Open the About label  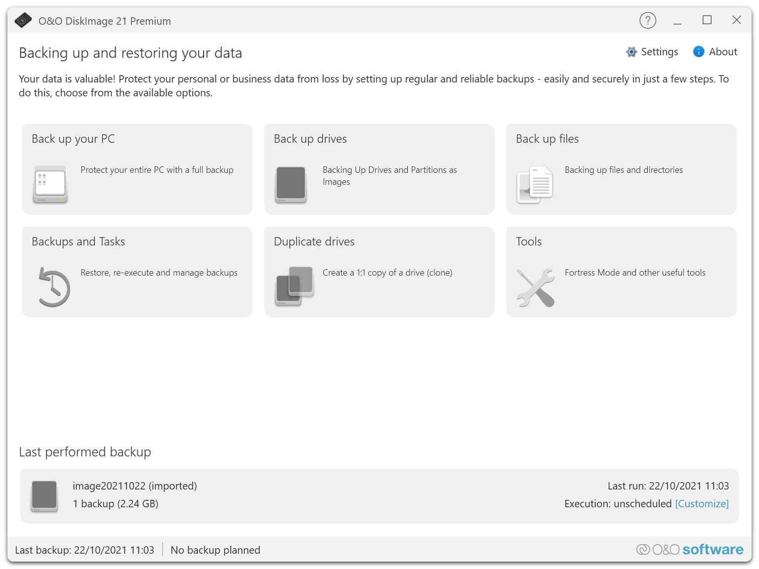(x=723, y=52)
